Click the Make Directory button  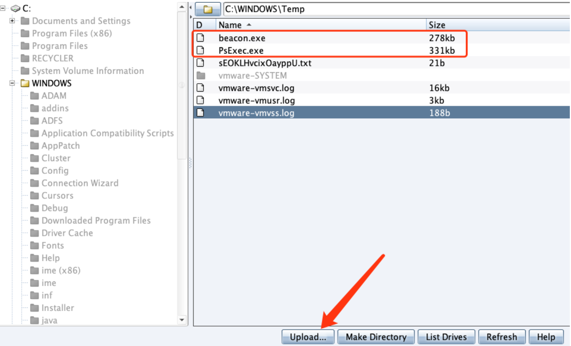(x=376, y=337)
